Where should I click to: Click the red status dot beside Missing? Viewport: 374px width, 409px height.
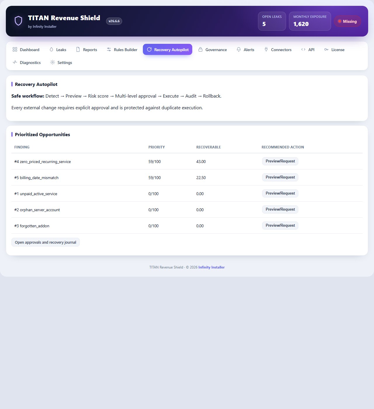pos(340,21)
